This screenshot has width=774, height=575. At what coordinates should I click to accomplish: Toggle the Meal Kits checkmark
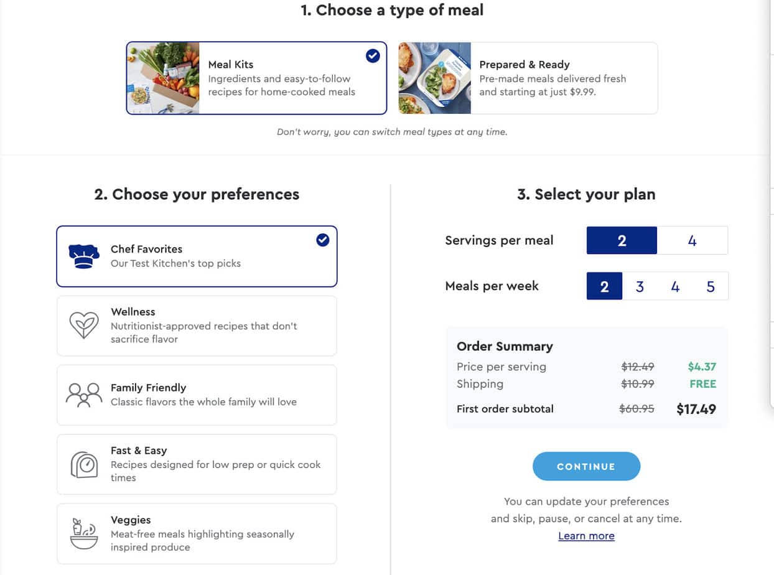tap(373, 56)
